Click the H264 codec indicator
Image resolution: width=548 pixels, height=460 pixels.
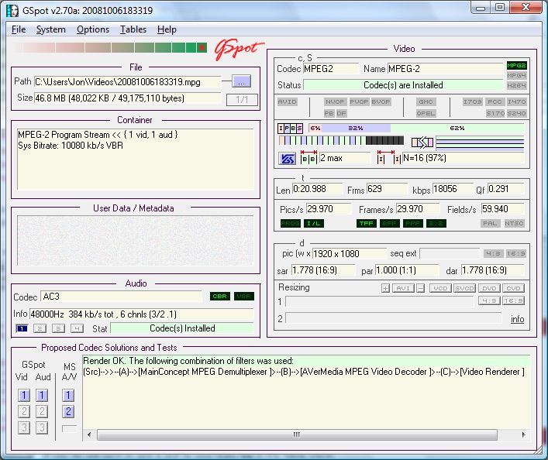pyautogui.click(x=516, y=86)
